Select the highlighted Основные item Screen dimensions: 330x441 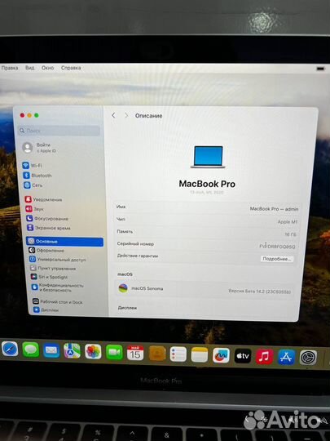pos(65,241)
